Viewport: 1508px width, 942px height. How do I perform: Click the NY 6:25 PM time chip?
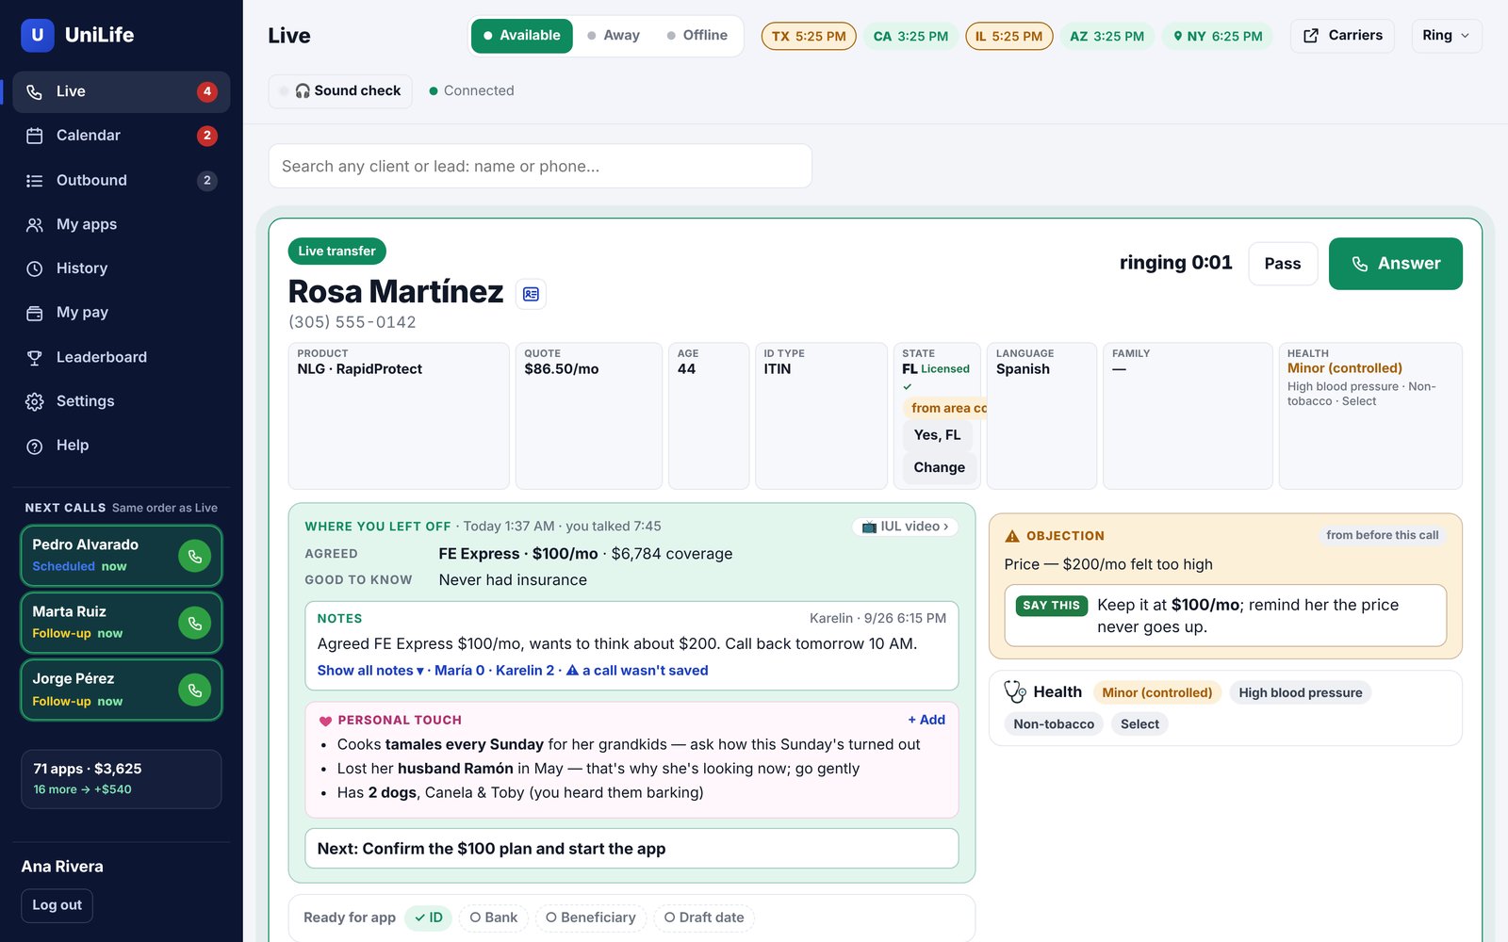1217,36
